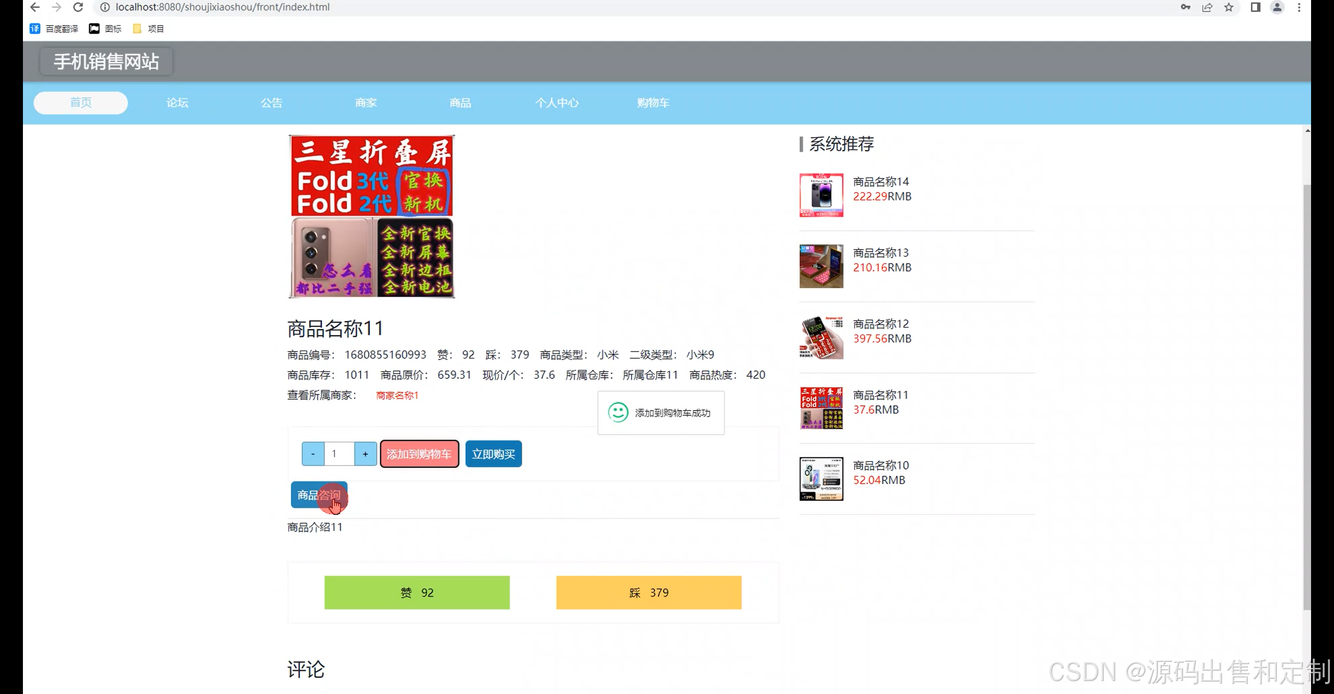The image size is (1334, 694).
Task: Click the 立即购买 button
Action: (x=493, y=454)
